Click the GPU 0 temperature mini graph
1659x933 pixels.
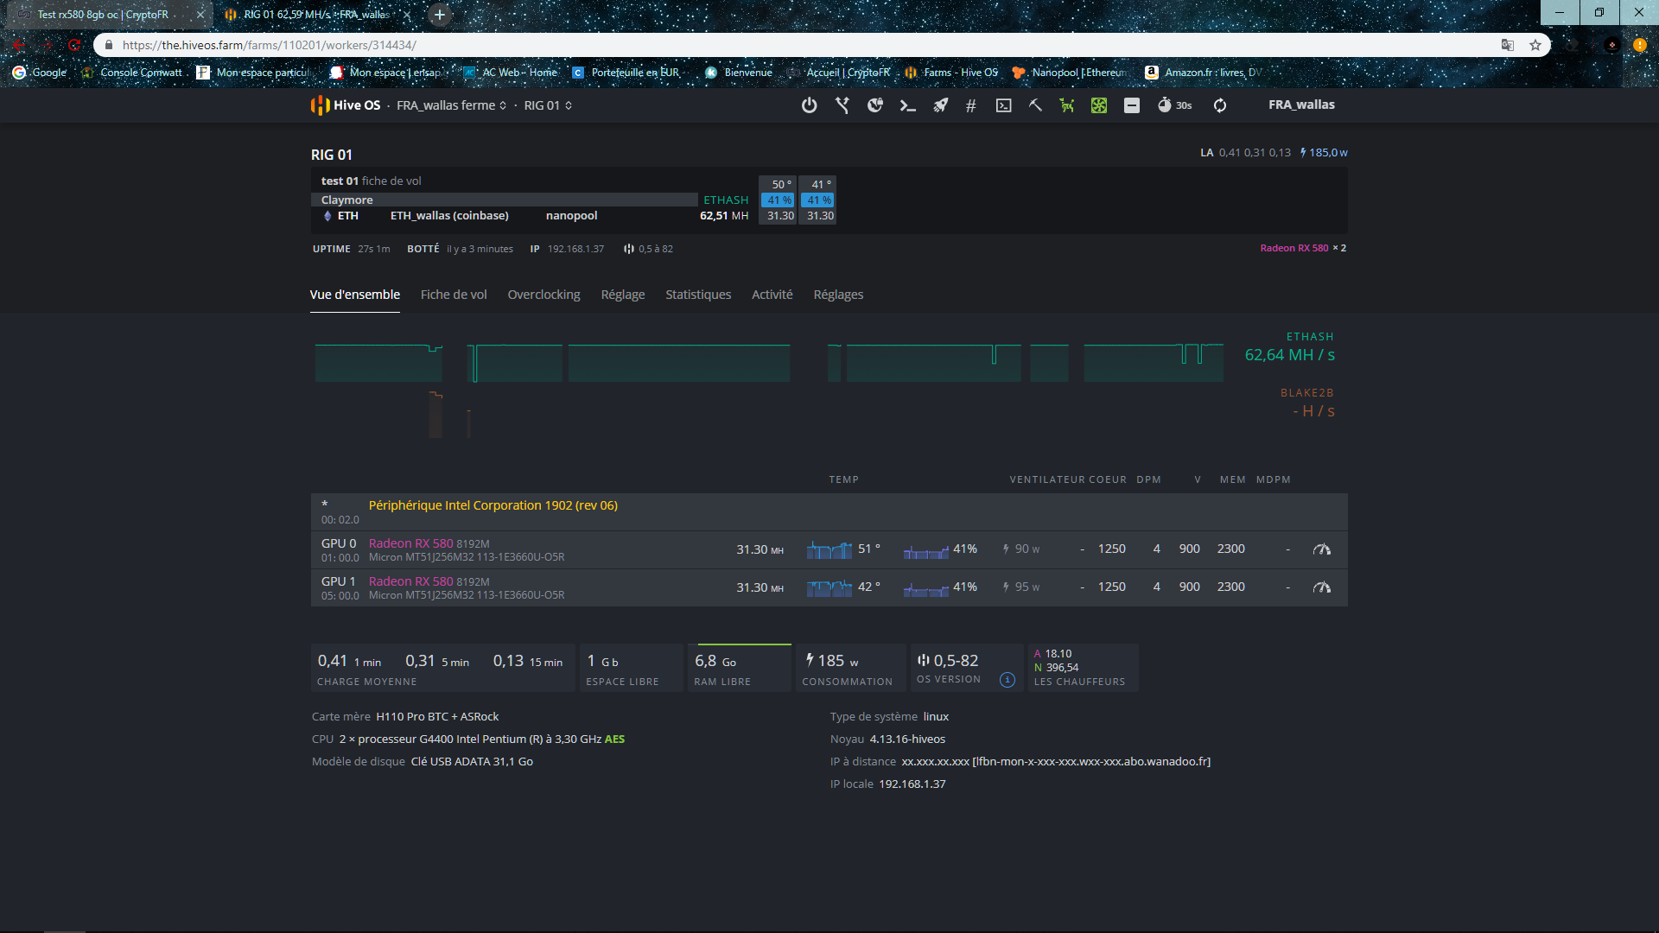tap(829, 549)
